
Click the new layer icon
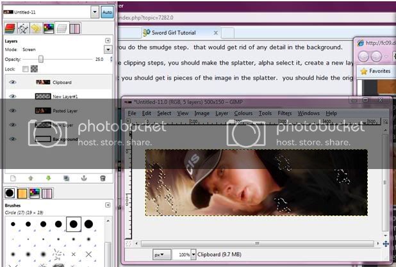point(12,178)
